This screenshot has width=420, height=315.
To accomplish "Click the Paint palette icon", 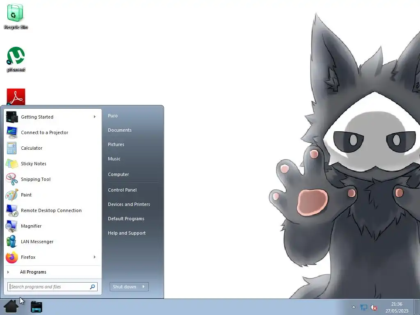I will pos(12,195).
